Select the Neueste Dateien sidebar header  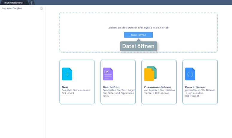(x=12, y=9)
